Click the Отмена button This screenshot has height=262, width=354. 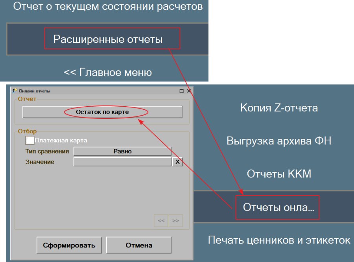click(139, 245)
